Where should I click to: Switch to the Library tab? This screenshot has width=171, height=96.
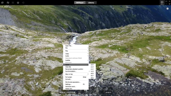click(91, 3)
